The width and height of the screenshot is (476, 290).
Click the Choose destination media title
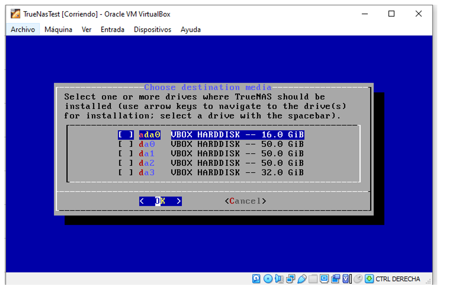[208, 87]
